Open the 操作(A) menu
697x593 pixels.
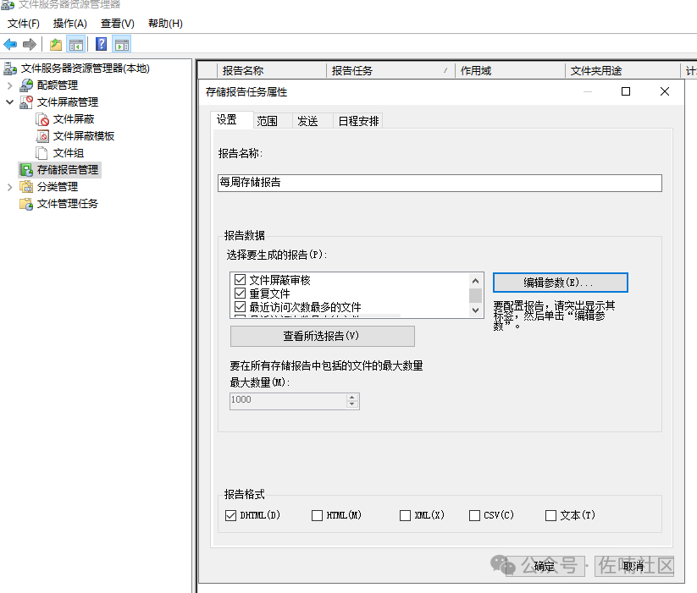tap(69, 24)
